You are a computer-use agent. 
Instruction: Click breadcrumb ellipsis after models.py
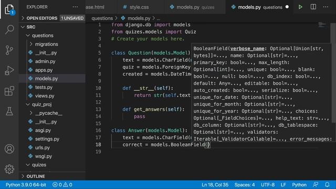(159, 18)
